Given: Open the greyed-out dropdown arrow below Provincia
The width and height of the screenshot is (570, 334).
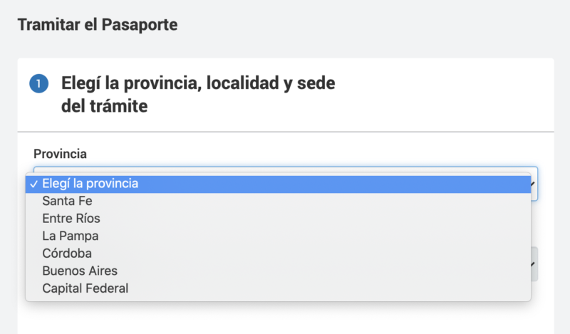Looking at the screenshot, I should click(533, 264).
